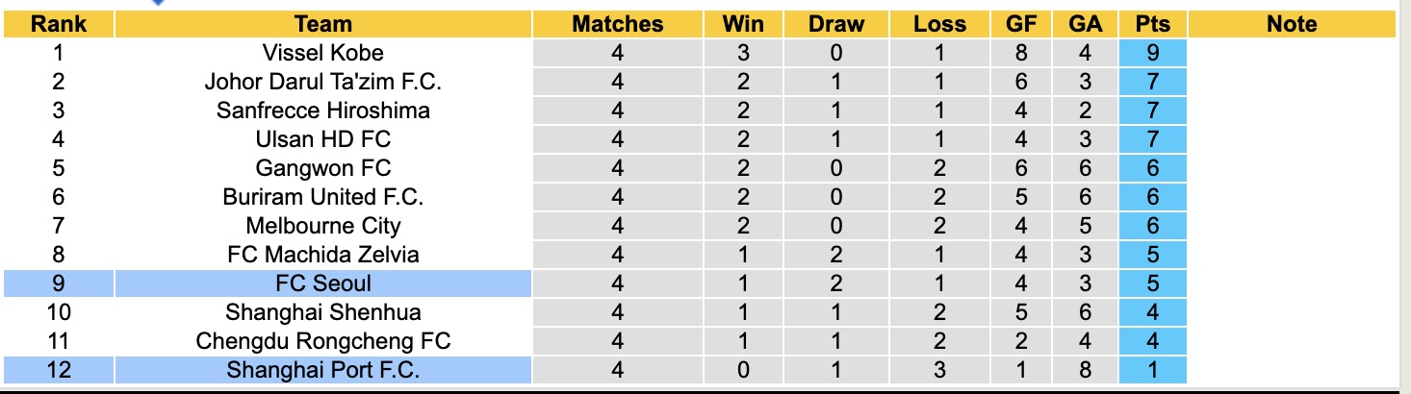Open the Ulsan HD FC entry

tap(323, 139)
